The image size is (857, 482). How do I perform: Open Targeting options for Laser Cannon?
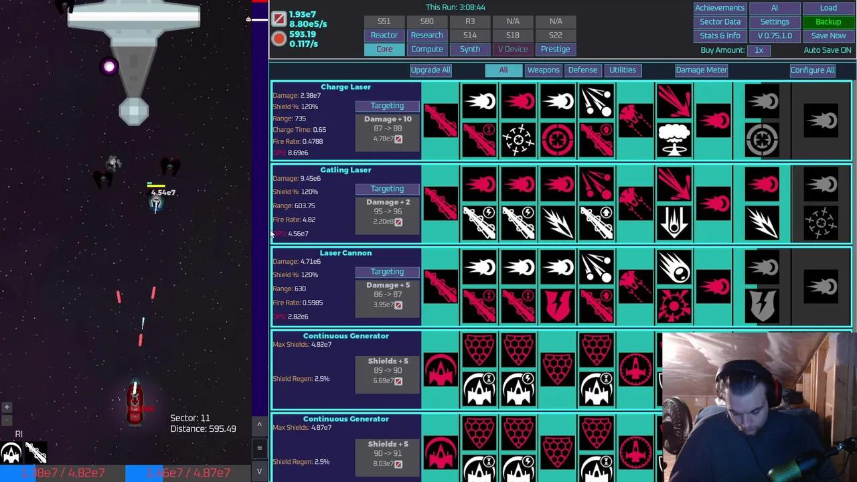pos(387,272)
